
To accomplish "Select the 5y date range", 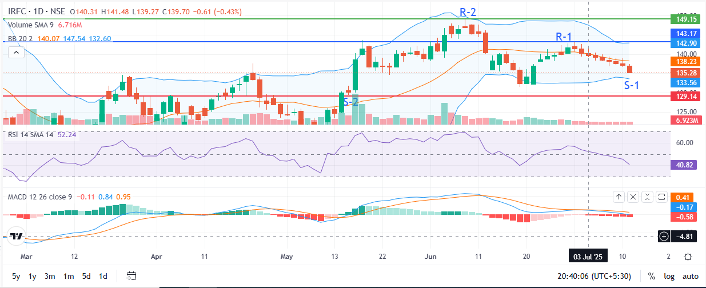I will coord(16,276).
